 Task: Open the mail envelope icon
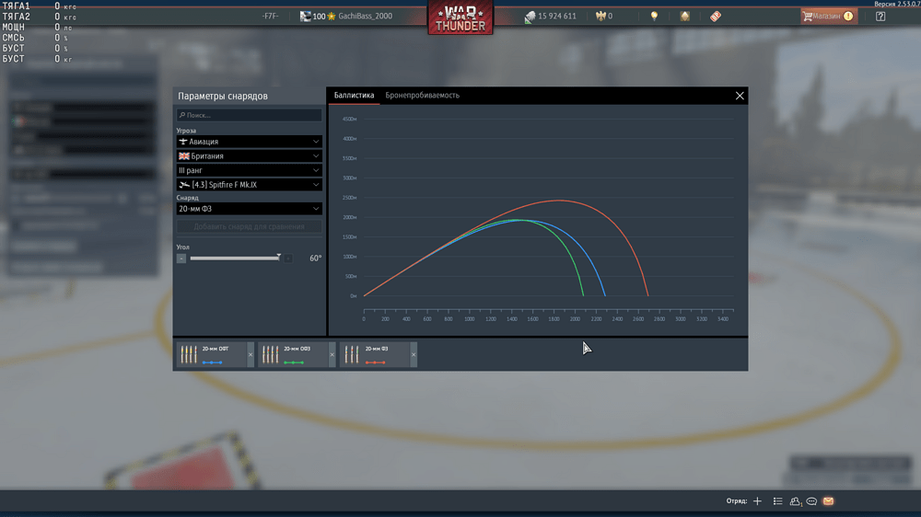828,501
